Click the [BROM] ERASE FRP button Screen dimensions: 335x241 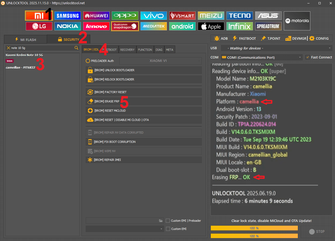click(x=144, y=101)
